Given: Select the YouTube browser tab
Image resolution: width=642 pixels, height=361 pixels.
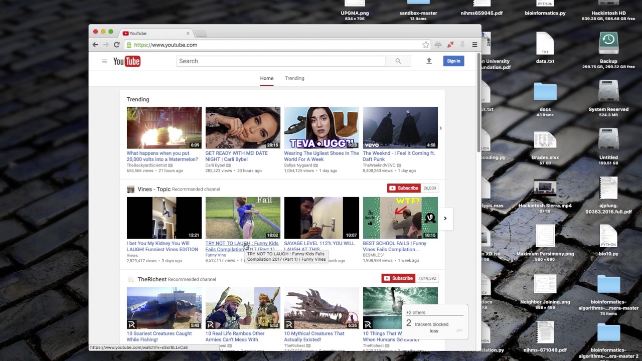Looking at the screenshot, I should click(x=155, y=34).
